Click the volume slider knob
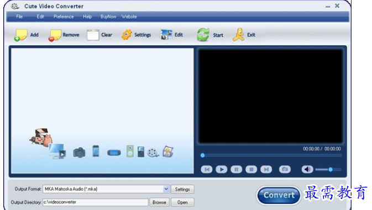372x210 pixels. coord(331,170)
